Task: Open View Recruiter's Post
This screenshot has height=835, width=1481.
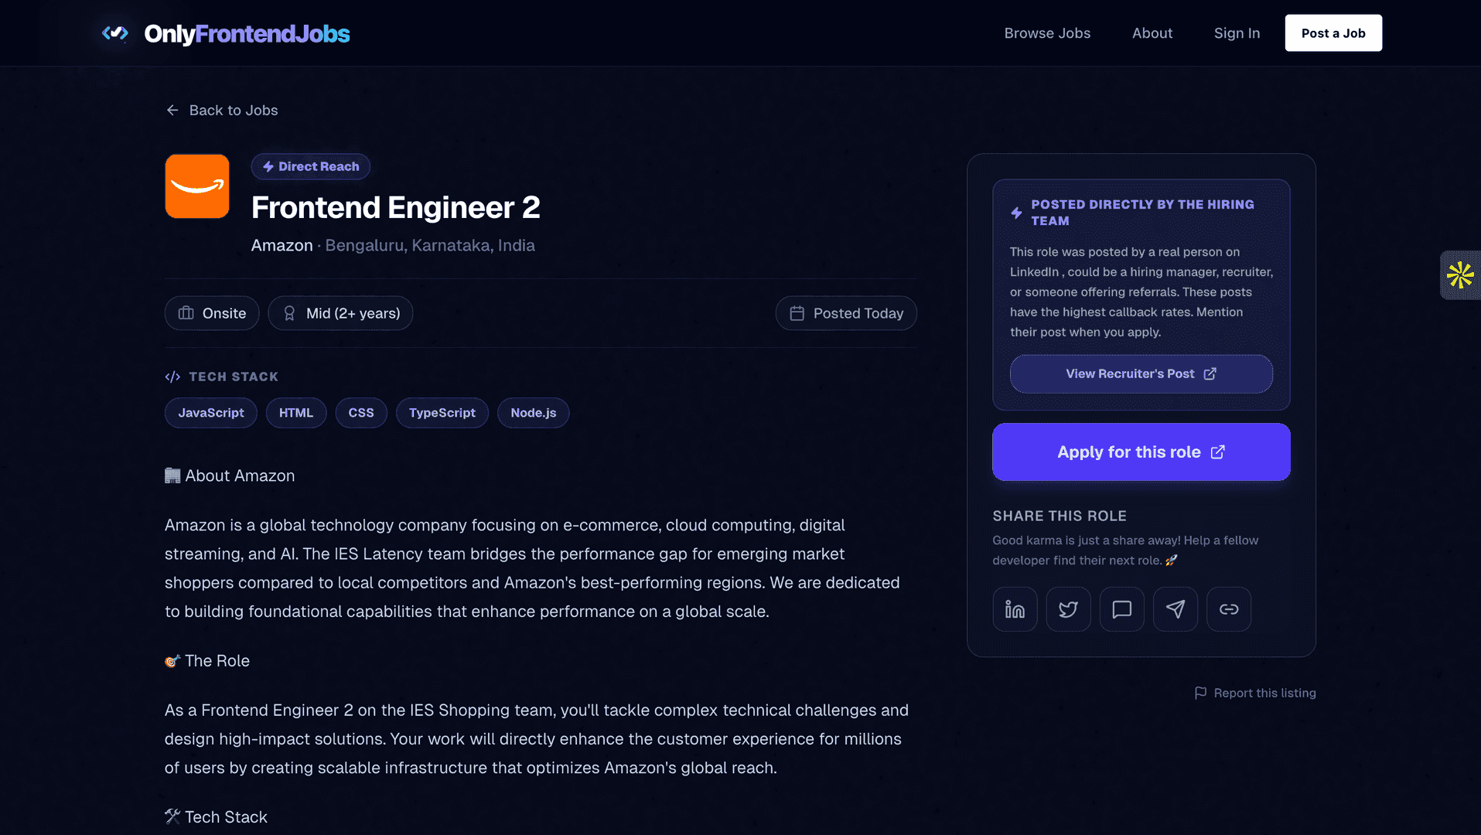Action: click(1140, 373)
